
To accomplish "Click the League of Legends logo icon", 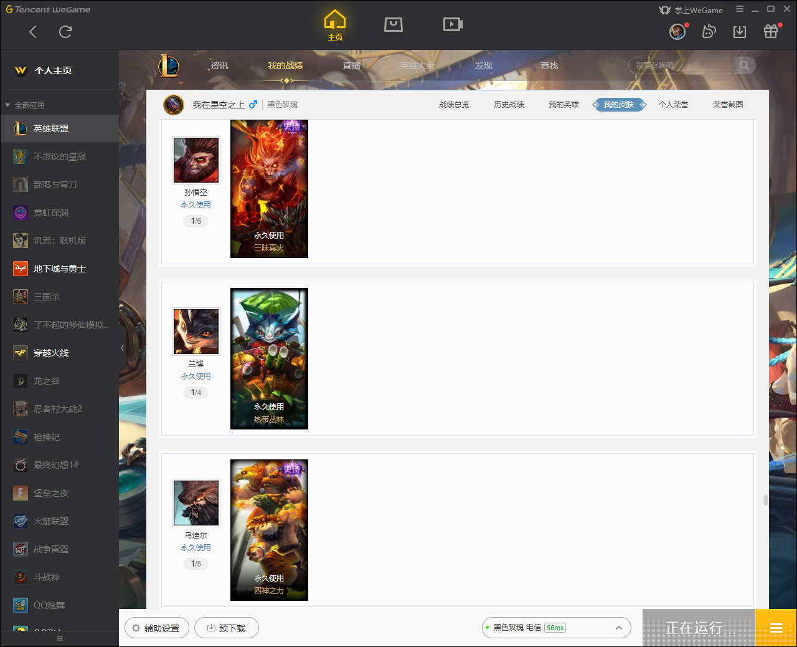I will [169, 65].
